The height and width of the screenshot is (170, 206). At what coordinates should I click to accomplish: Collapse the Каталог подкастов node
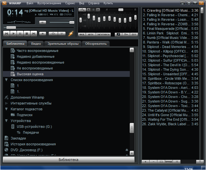click(x=6, y=109)
